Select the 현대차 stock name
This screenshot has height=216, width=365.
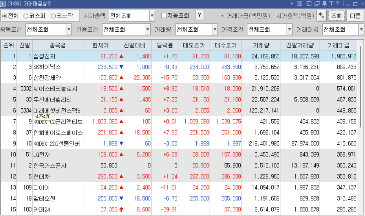click(42, 177)
